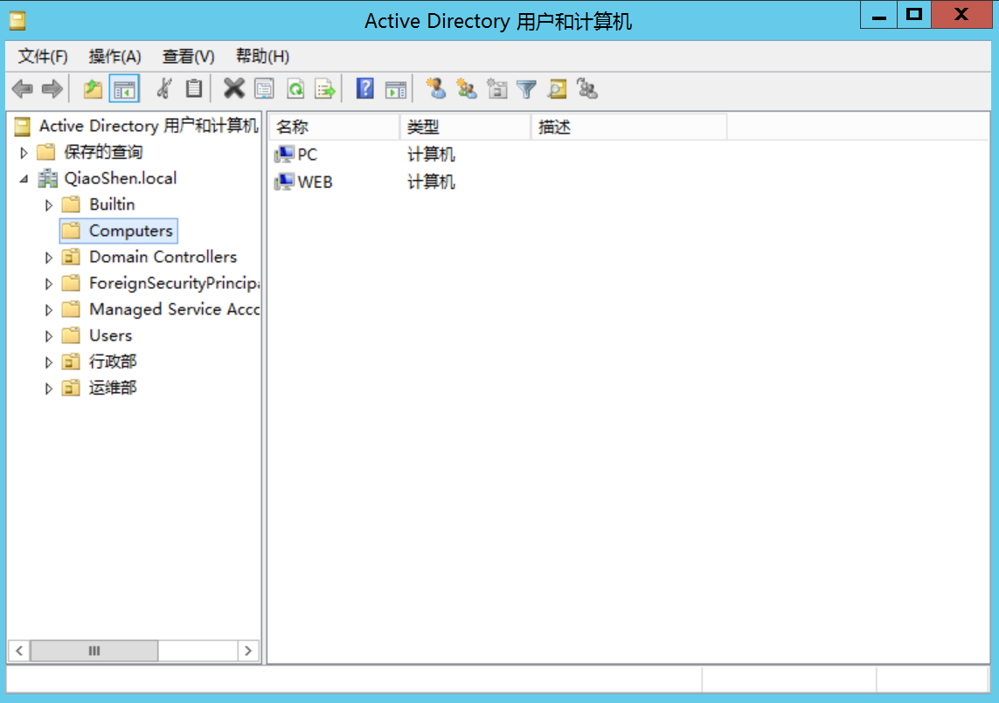This screenshot has width=999, height=703.
Task: Open the 查看(V) menu
Action: pyautogui.click(x=188, y=57)
